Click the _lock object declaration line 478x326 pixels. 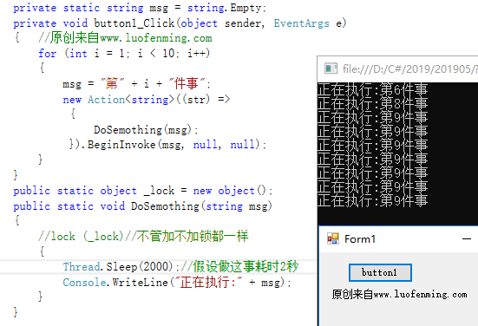click(142, 191)
